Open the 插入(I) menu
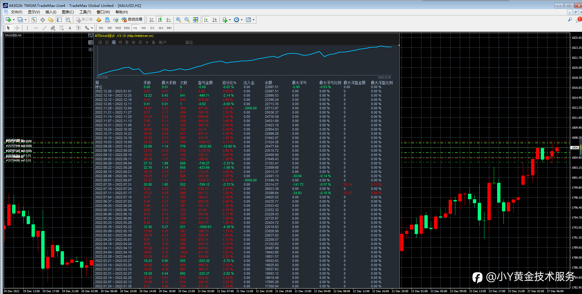Screen dimensions: 582x294 (51, 12)
